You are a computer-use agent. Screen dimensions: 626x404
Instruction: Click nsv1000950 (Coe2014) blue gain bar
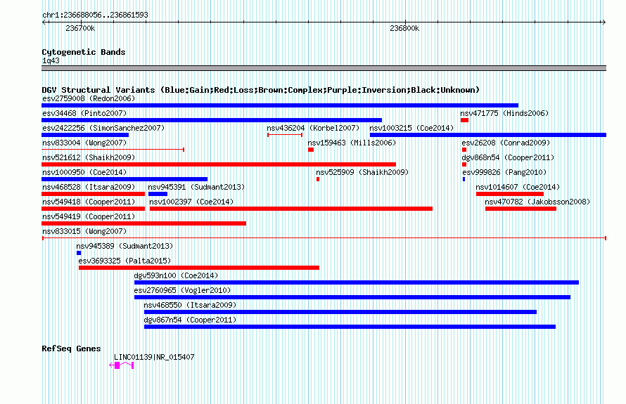124,179
